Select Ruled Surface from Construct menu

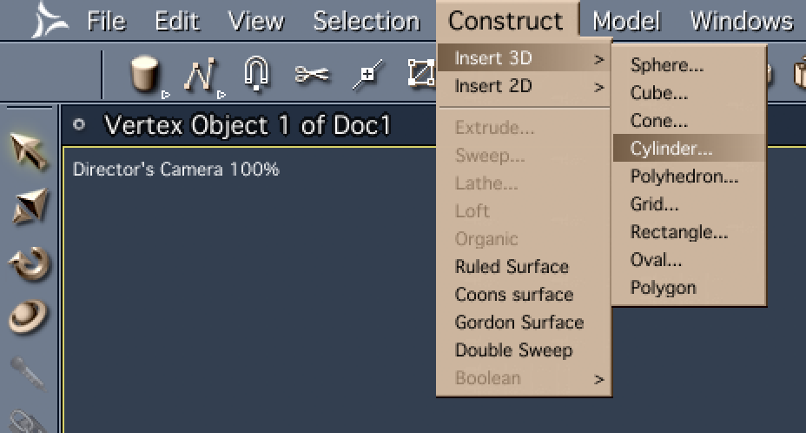pos(512,267)
